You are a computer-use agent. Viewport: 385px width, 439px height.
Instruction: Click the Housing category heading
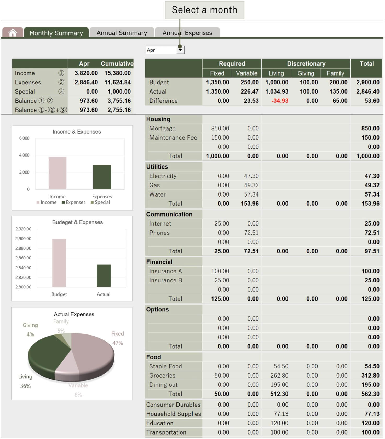tap(158, 119)
